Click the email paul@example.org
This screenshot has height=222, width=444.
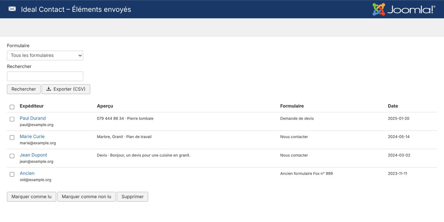point(37,125)
